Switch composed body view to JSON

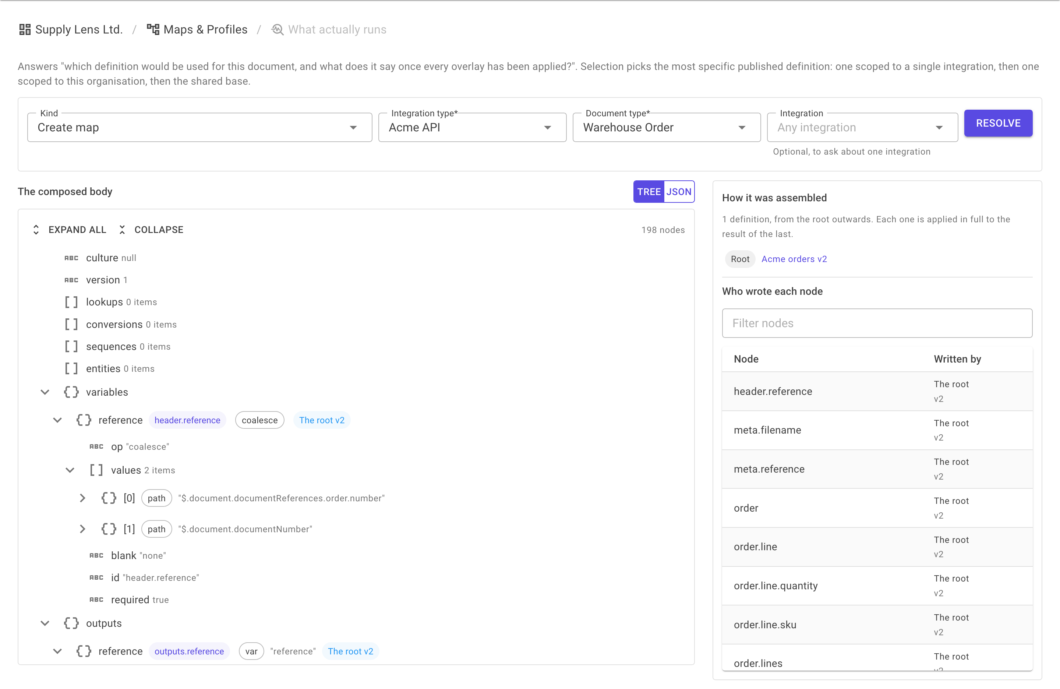(679, 191)
